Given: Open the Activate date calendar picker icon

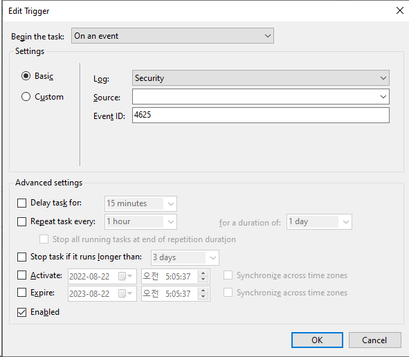Looking at the screenshot, I should (x=125, y=276).
